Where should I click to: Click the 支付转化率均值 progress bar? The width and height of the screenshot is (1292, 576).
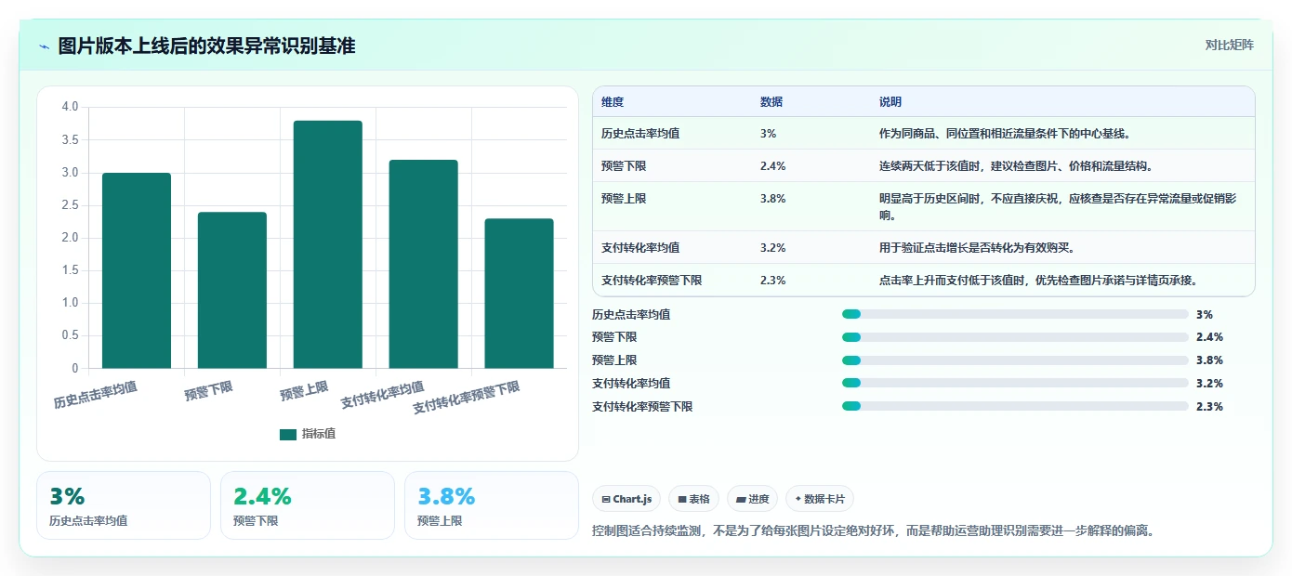coord(1015,383)
